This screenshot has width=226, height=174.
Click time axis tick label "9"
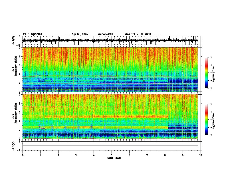tap(183, 155)
